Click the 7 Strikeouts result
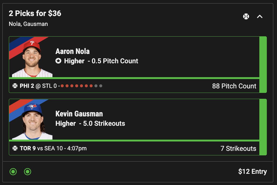The image size is (277, 185). point(238,148)
